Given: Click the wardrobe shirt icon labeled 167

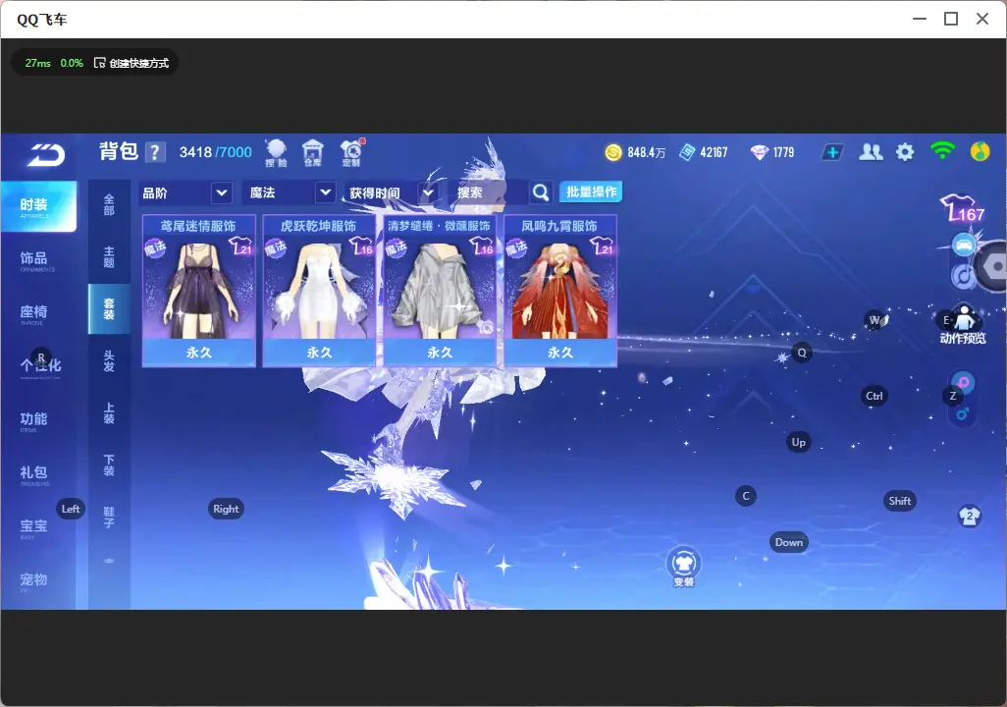Looking at the screenshot, I should tap(962, 208).
